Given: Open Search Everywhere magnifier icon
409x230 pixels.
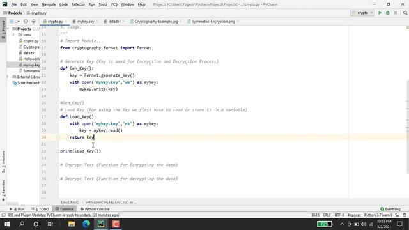Looking at the screenshot, I should pos(405,13).
